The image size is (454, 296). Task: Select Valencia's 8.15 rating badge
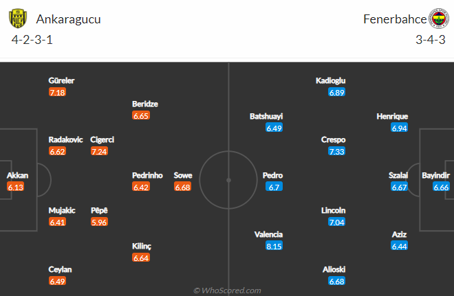click(274, 246)
